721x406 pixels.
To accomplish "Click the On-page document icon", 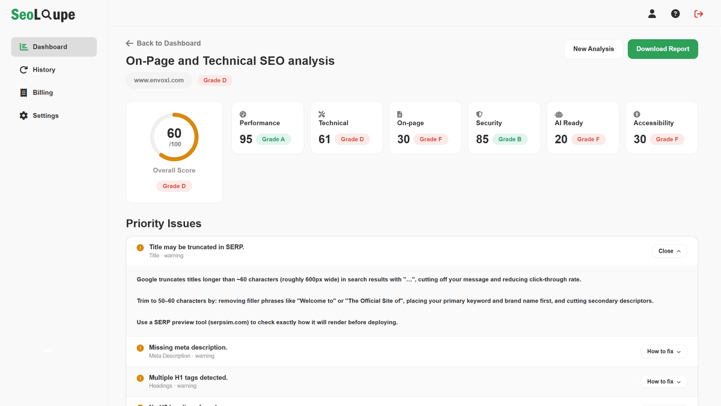I will click(x=400, y=114).
